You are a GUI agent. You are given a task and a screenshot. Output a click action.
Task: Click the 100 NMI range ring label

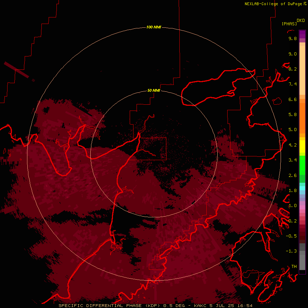(x=154, y=27)
